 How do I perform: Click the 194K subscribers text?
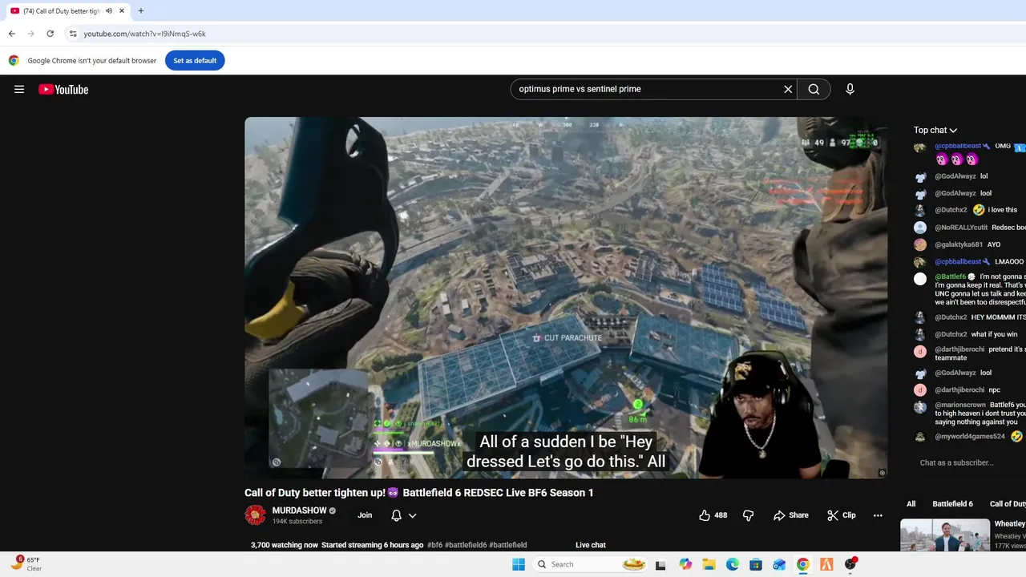click(x=297, y=522)
